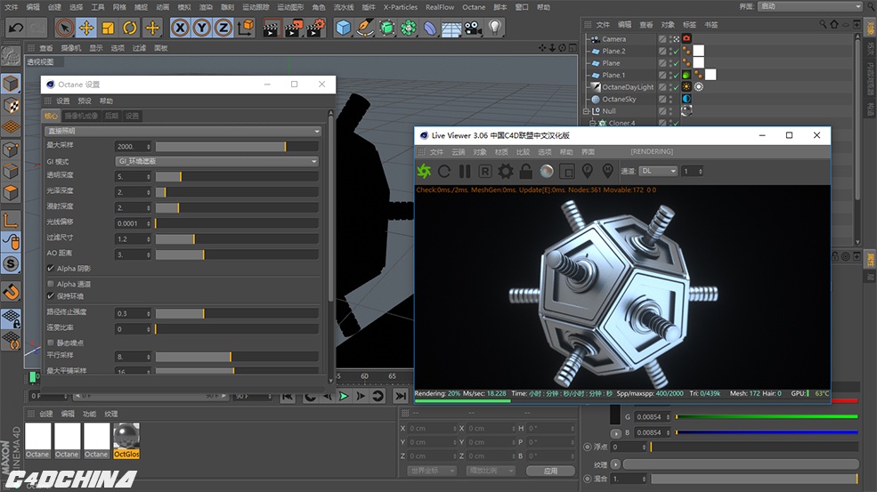
Task: Enable the 静态噪点 checkbox
Action: coord(51,343)
